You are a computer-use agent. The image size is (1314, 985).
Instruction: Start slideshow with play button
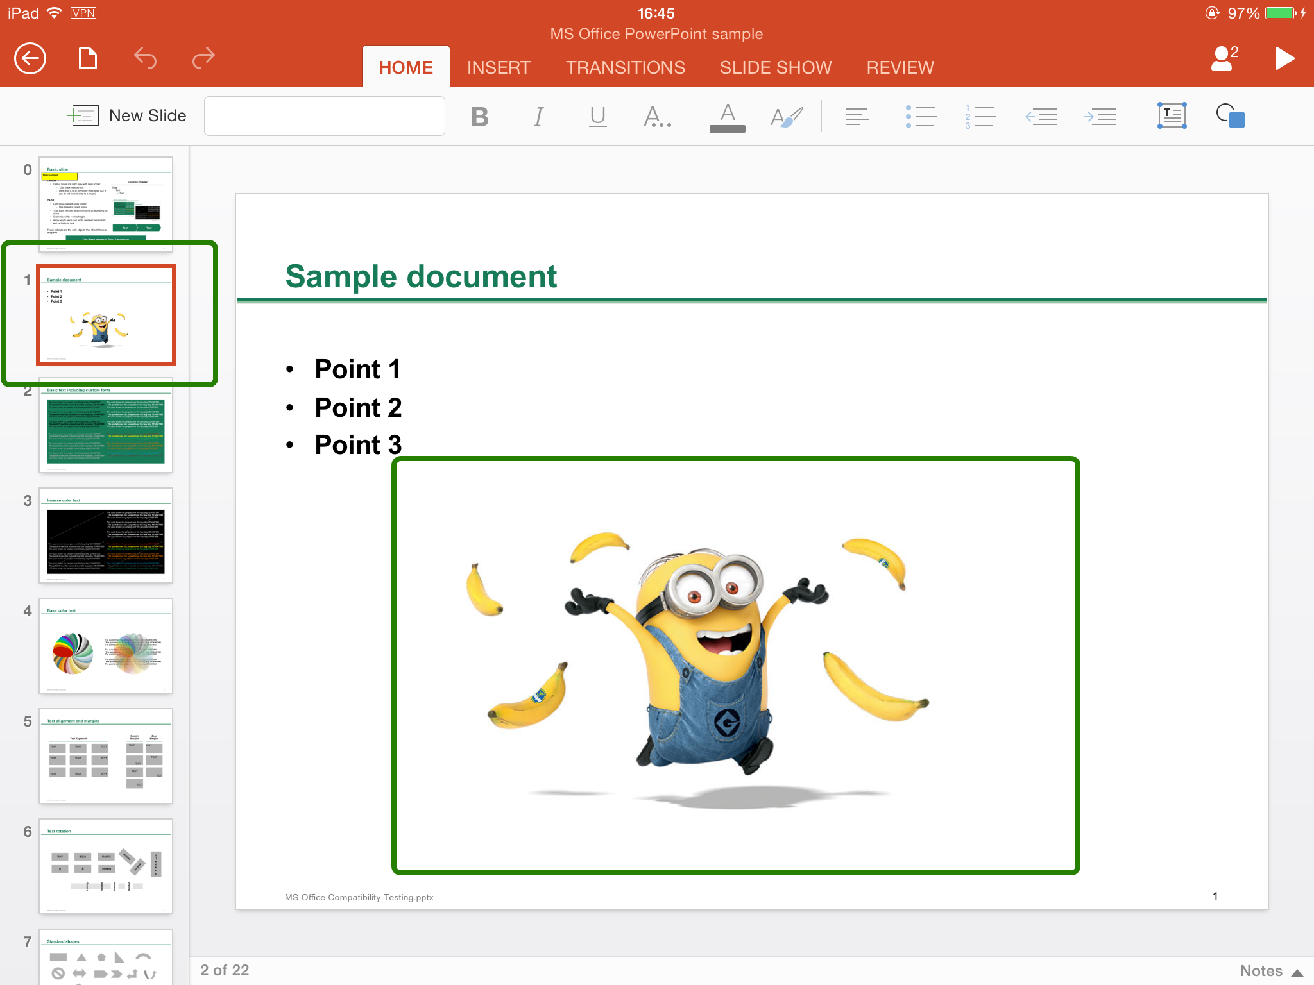[x=1284, y=58]
